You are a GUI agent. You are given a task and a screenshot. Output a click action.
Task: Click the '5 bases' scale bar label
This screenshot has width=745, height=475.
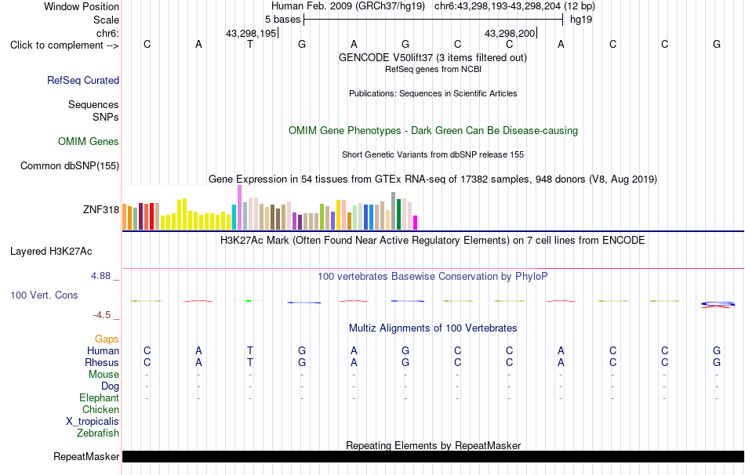(x=282, y=20)
